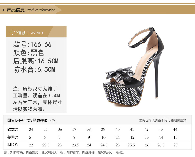Click the 国际标准尺码对照表 size chart title
The image size is (195, 157).
[32, 120]
